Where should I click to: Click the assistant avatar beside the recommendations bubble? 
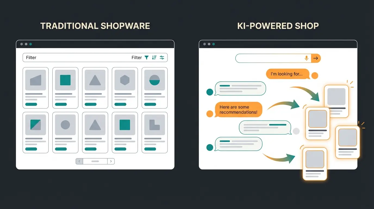tap(210, 113)
